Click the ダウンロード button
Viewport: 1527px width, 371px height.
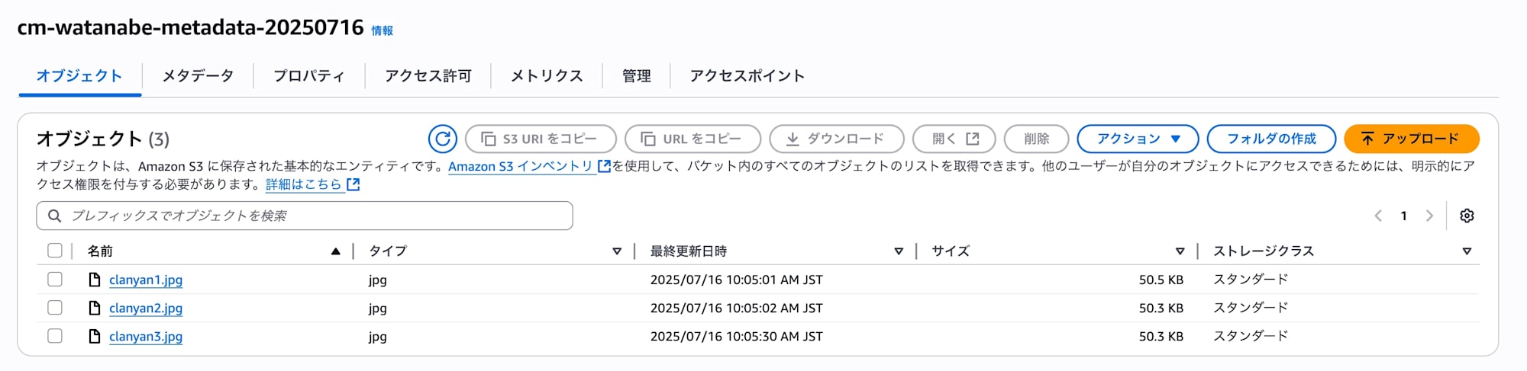point(837,139)
